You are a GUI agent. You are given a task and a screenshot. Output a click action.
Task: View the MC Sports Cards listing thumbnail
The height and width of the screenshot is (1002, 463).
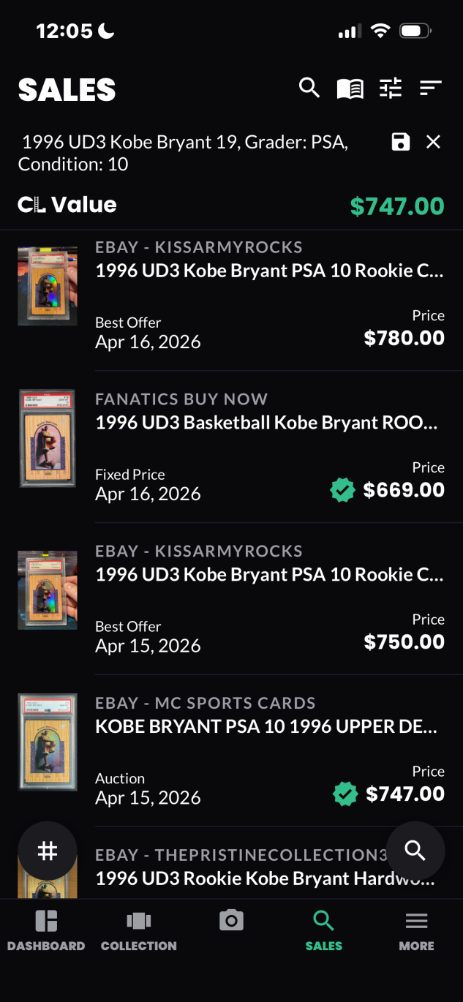(48, 742)
